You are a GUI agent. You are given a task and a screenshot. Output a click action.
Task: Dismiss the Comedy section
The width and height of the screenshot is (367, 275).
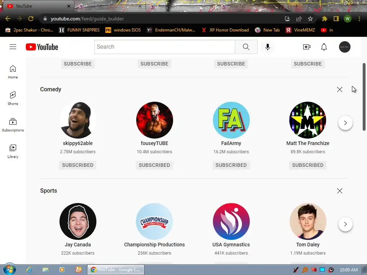coord(340,90)
